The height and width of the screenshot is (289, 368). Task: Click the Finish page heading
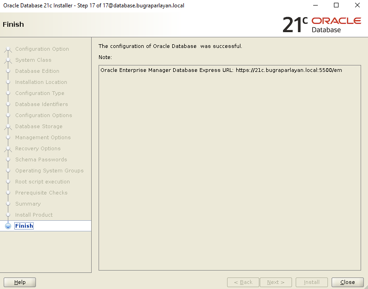pyautogui.click(x=13, y=24)
